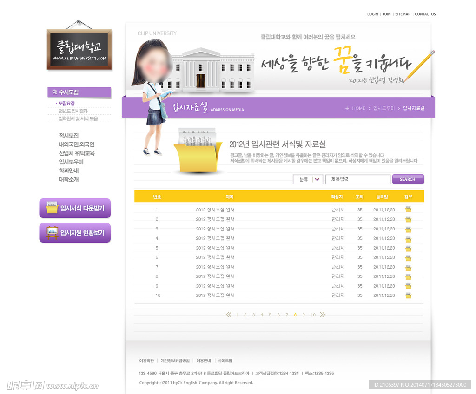Open the 분류 category dropdown
Screen dimensions: 476x394
tap(308, 179)
